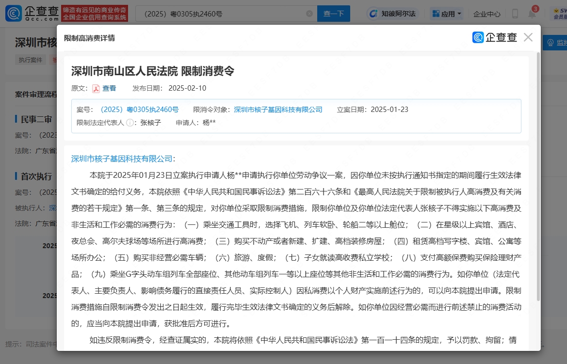Click the red slogan banner beside the logo
Image resolution: width=567 pixels, height=364 pixels.
point(95,14)
